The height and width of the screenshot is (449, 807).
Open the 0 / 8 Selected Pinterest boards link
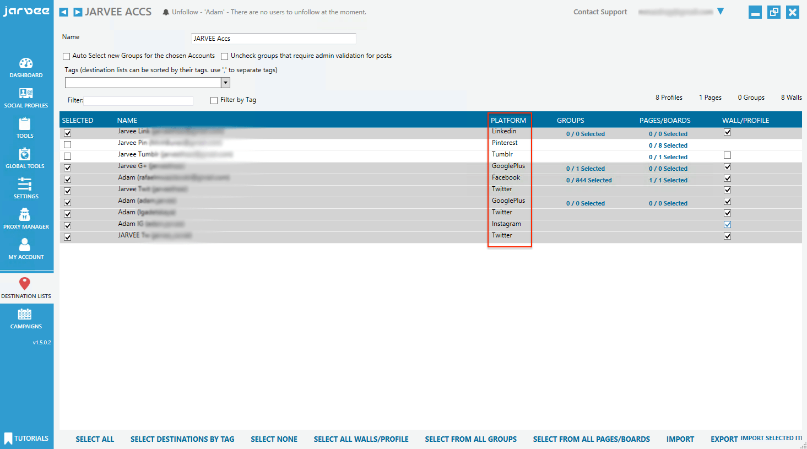668,145
